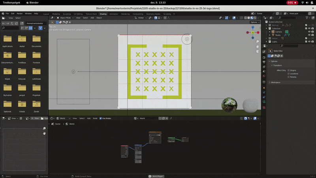Hide the Studio object in outliner
The width and height of the screenshot is (316, 178).
(x=309, y=35)
